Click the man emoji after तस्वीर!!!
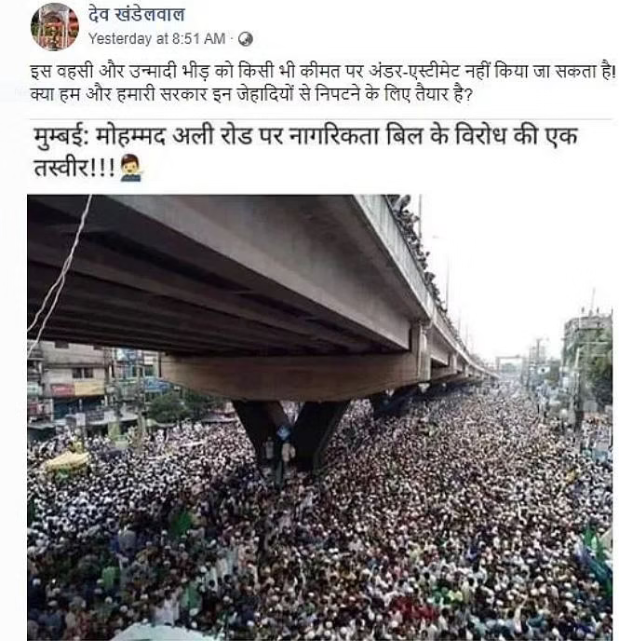619x641 pixels. tap(131, 168)
